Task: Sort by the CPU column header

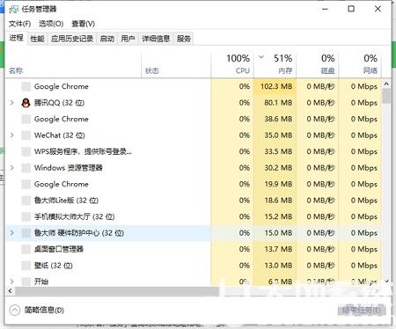Action: [232, 65]
